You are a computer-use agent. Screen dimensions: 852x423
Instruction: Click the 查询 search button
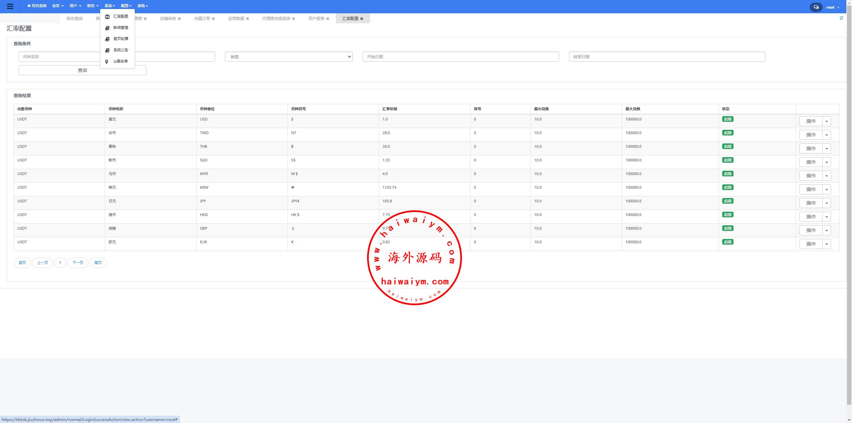[82, 70]
